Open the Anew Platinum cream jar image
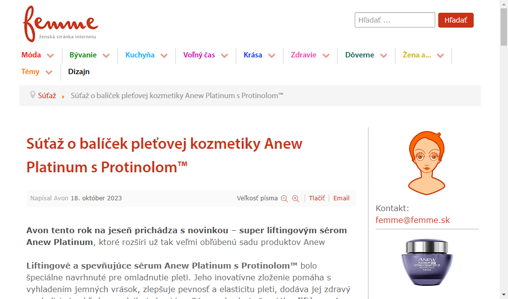Viewport: 508px width, 299px height. [426, 262]
